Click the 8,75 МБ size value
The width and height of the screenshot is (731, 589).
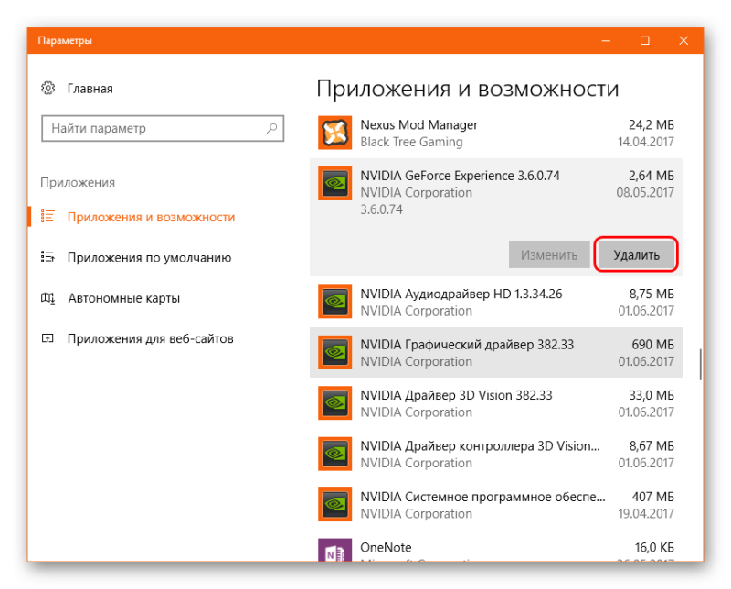[x=652, y=294]
